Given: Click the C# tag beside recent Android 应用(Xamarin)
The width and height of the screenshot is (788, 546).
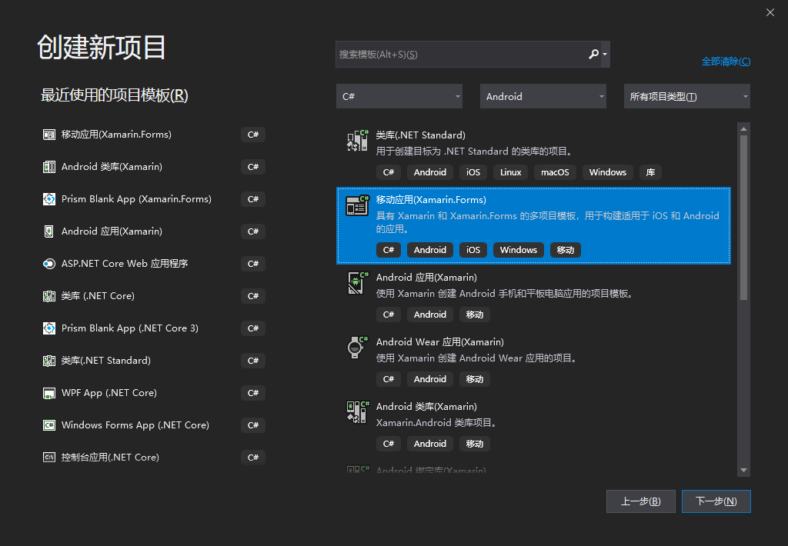Looking at the screenshot, I should tap(252, 231).
